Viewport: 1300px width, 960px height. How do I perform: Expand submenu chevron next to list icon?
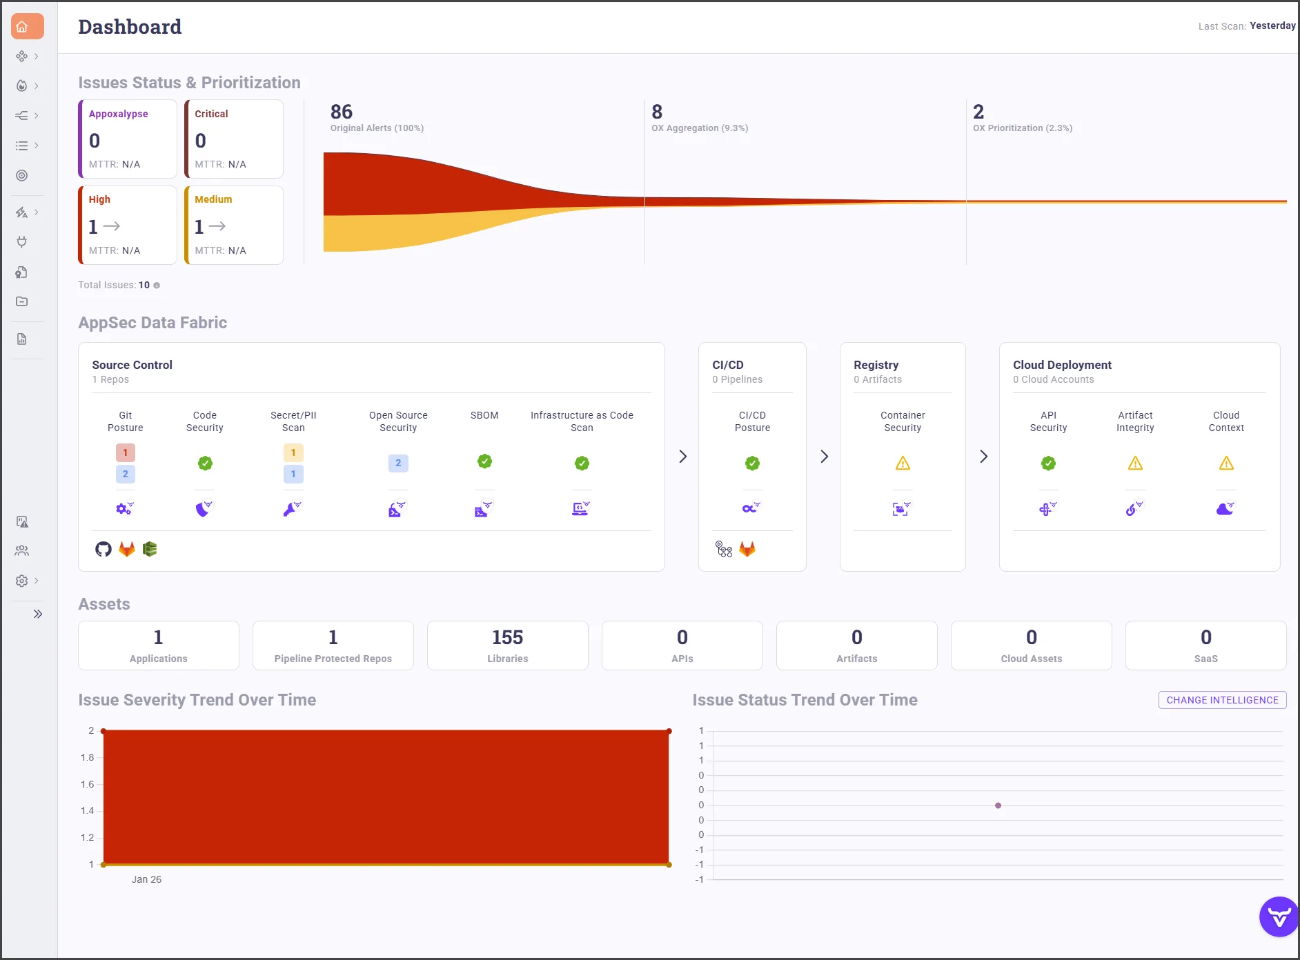[x=37, y=146]
